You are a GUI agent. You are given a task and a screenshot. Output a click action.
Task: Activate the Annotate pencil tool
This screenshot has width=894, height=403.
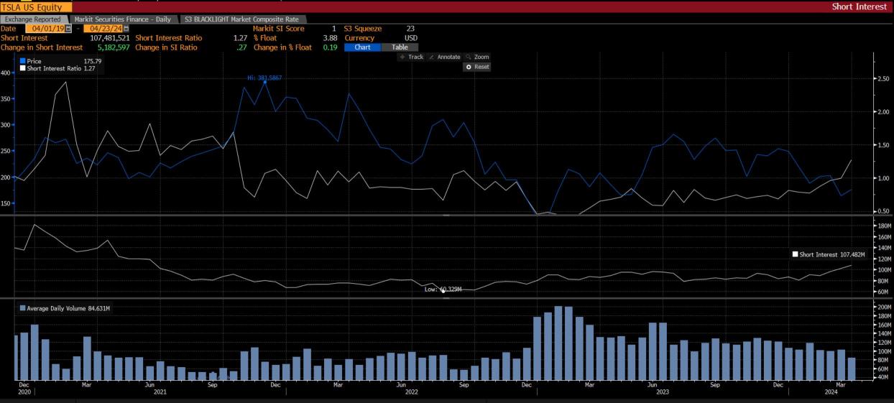444,57
